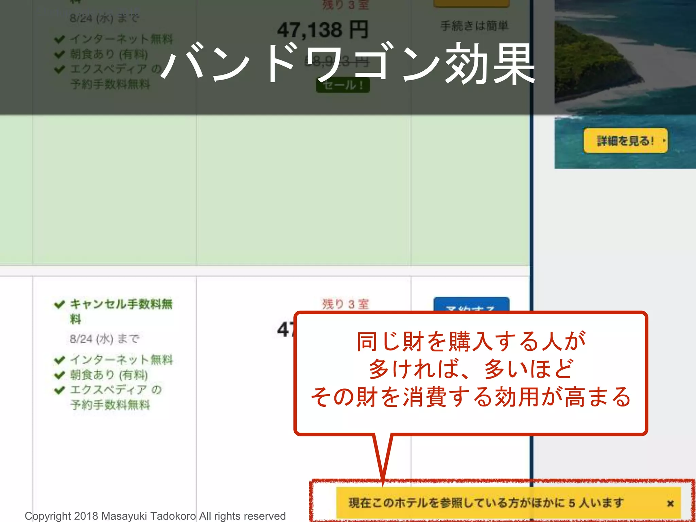Click the 手続きは簡単 text

click(x=474, y=26)
